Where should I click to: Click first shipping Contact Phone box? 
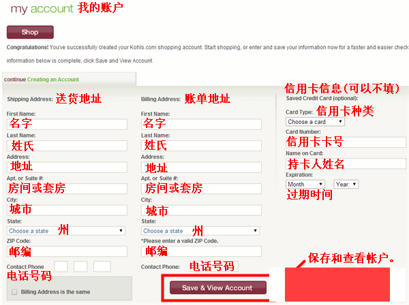(x=61, y=266)
